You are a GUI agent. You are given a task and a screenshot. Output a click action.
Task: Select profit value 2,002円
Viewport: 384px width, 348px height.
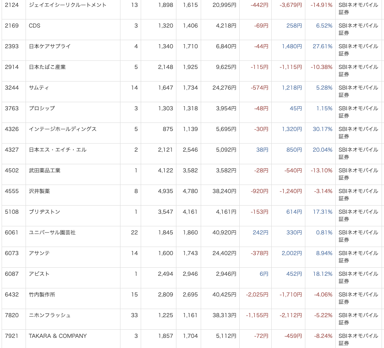click(x=292, y=253)
